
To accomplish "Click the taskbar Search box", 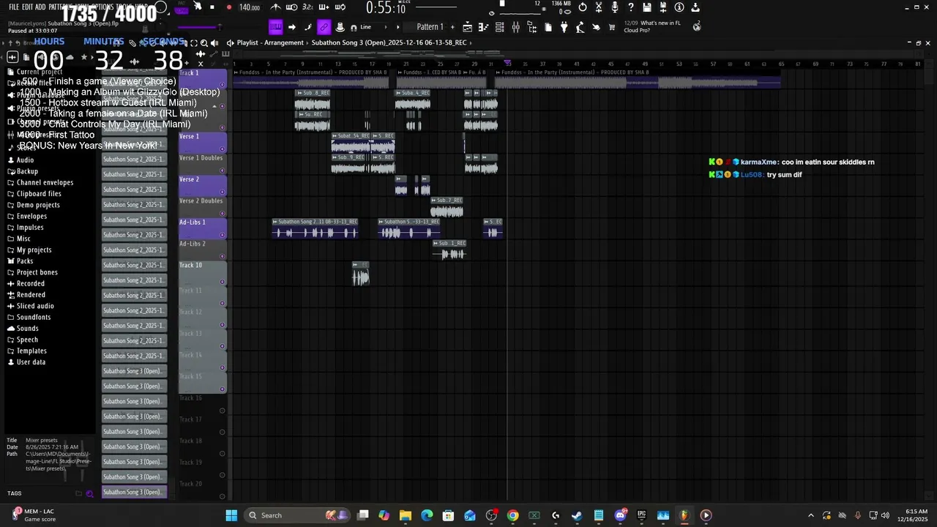I will 297,515.
